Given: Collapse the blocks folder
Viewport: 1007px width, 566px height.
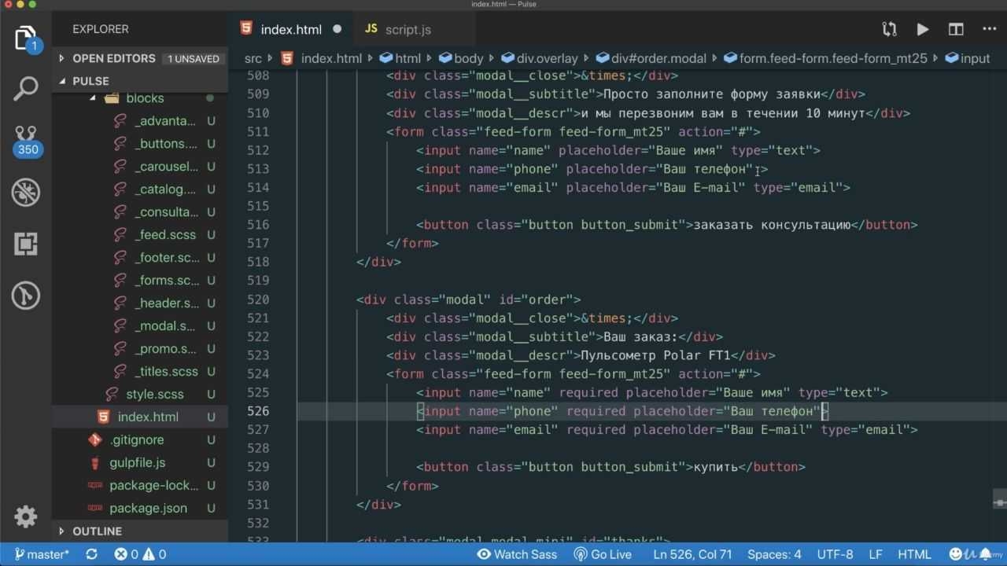Looking at the screenshot, I should (145, 98).
